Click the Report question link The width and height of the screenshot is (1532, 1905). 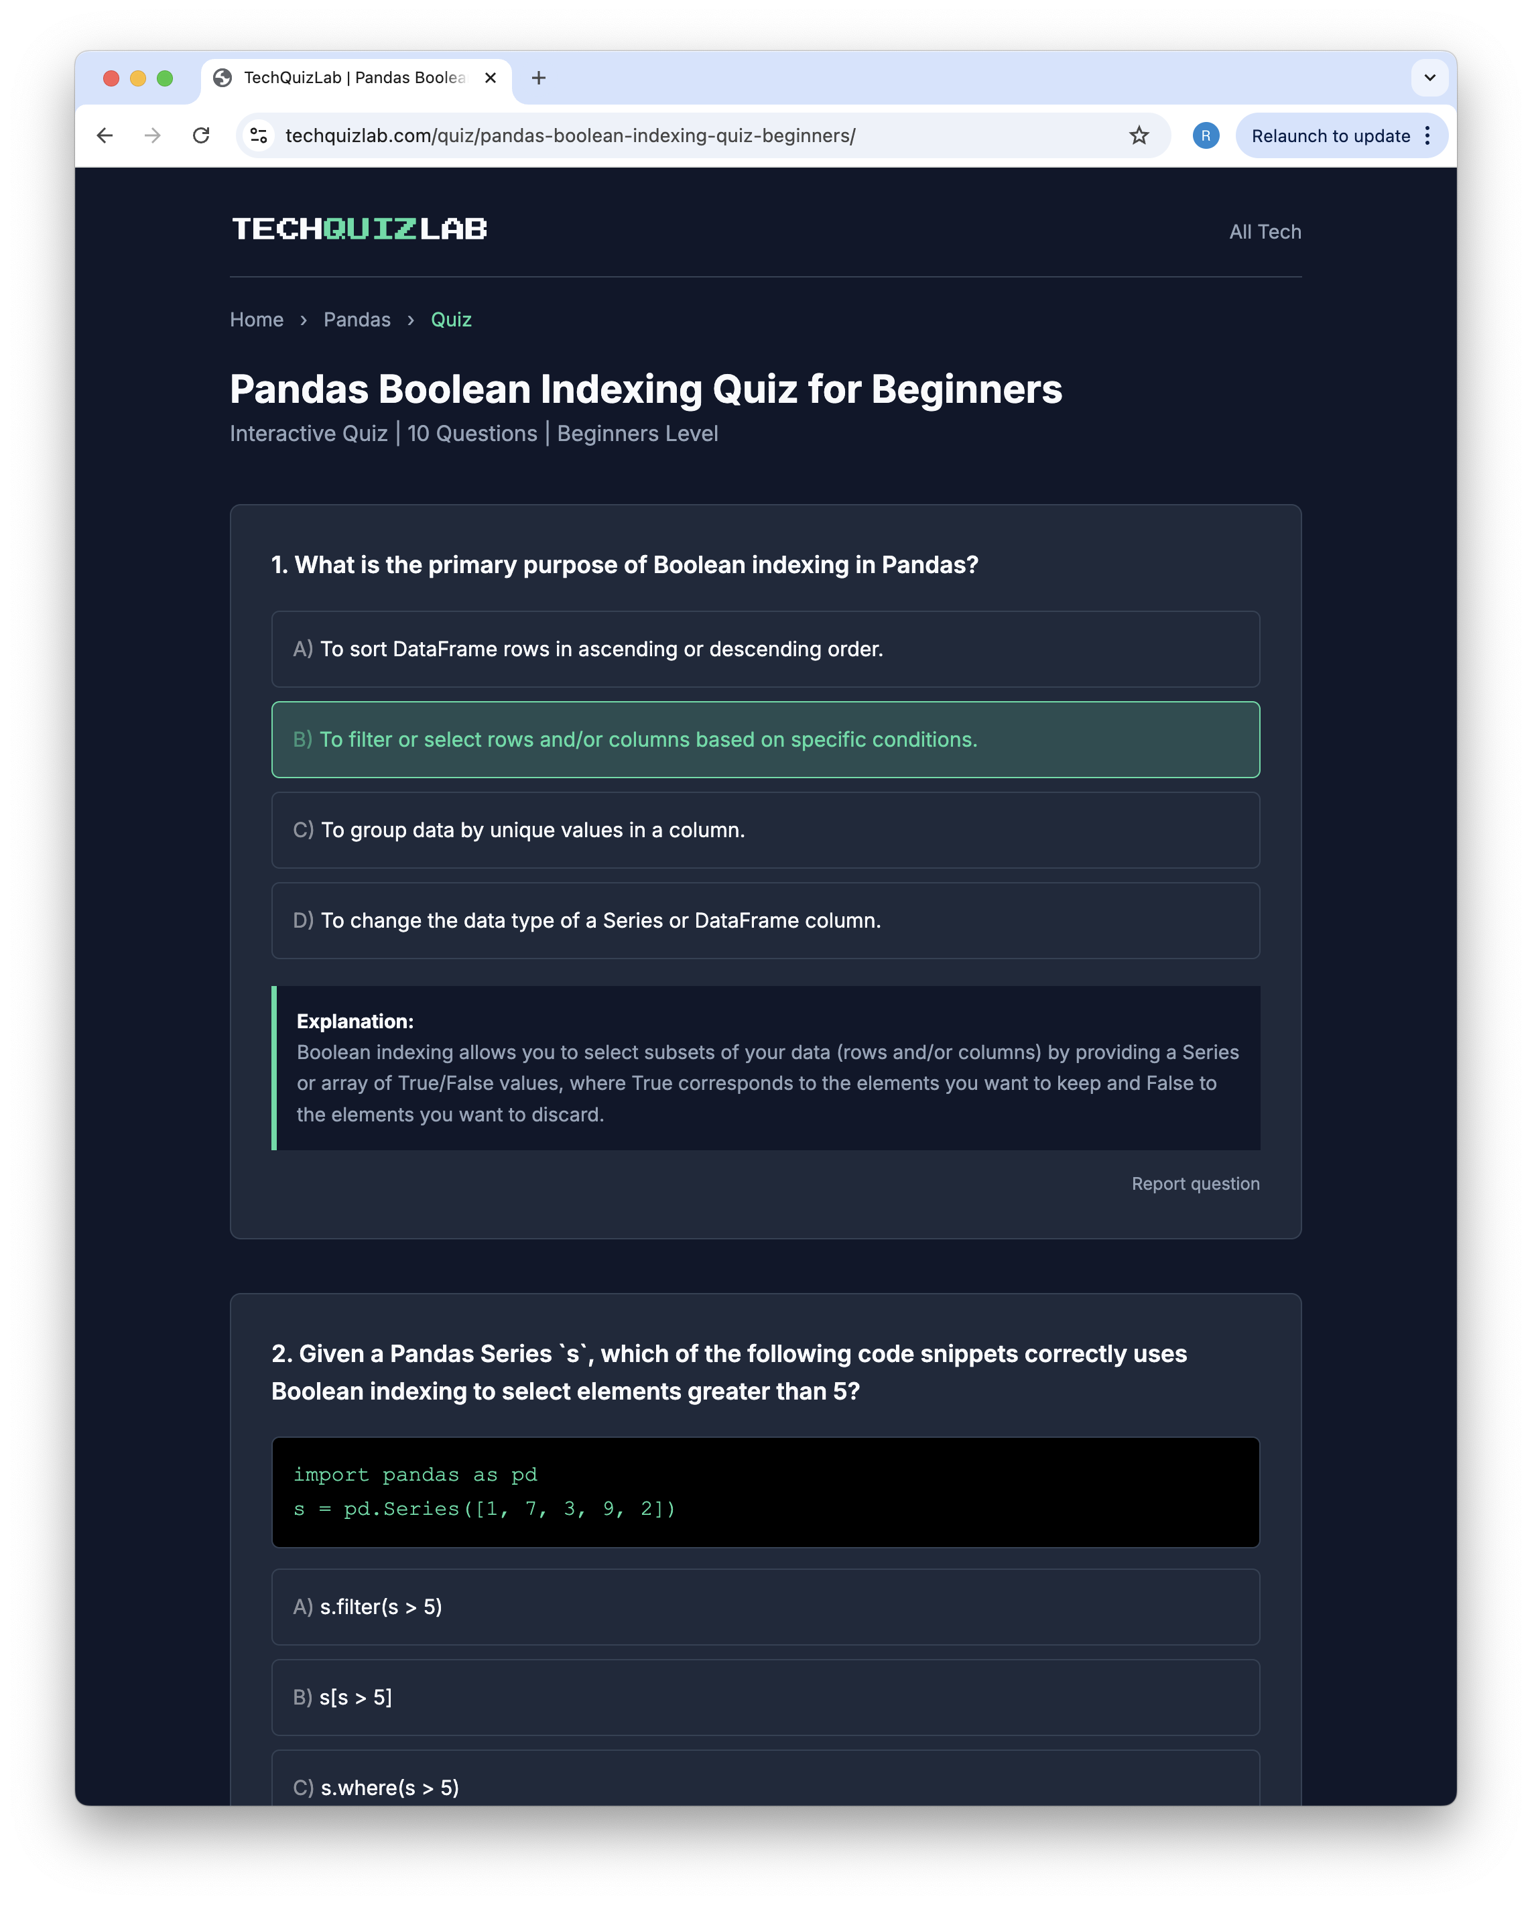1196,1183
